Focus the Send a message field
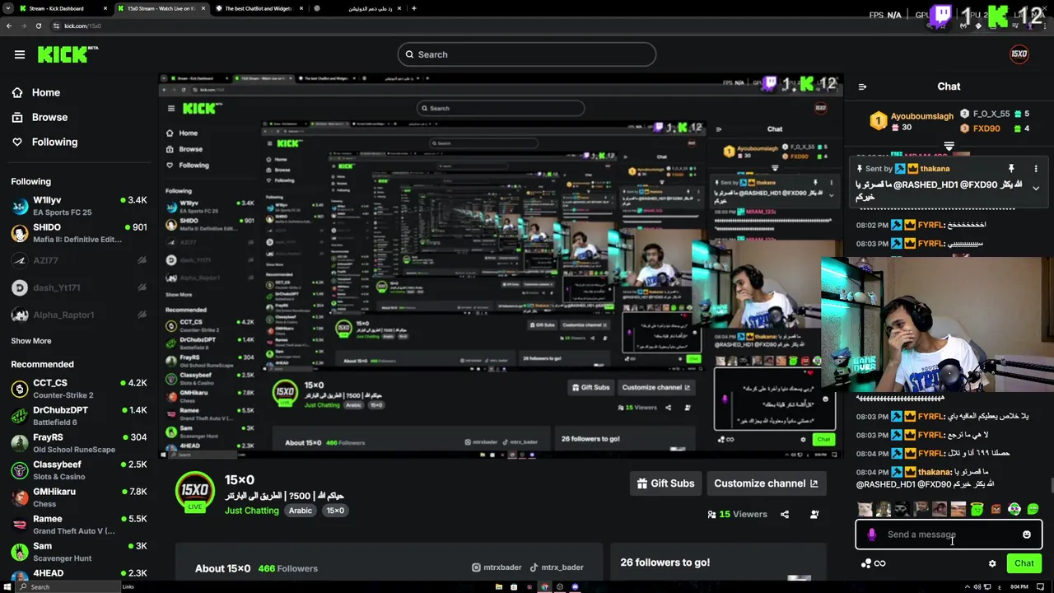 (x=949, y=535)
